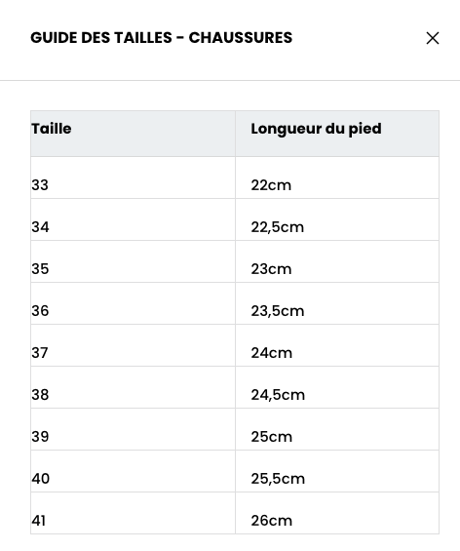The image size is (460, 551).
Task: Click the 24,5cm length value
Action: (x=278, y=395)
